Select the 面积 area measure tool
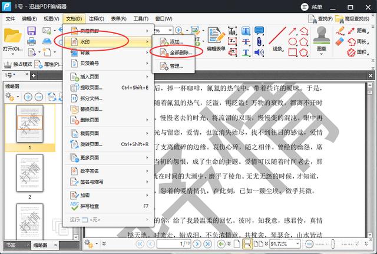Viewport: 377px width, 254px height. (x=358, y=52)
